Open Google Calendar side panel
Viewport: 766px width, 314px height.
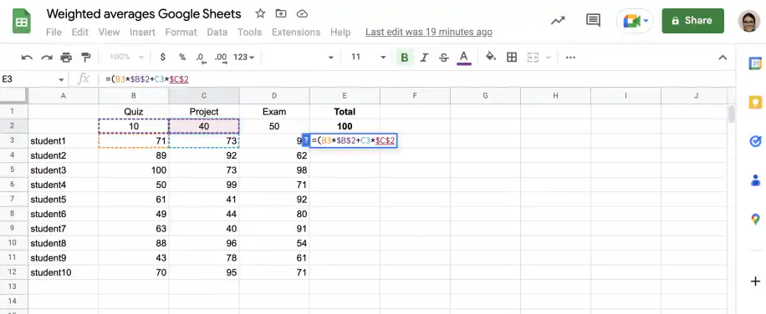(x=755, y=63)
